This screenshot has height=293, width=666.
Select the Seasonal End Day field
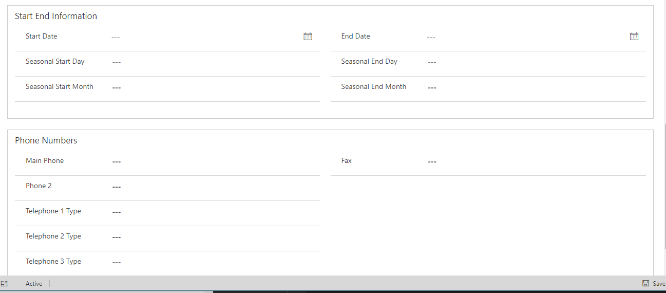click(x=535, y=62)
